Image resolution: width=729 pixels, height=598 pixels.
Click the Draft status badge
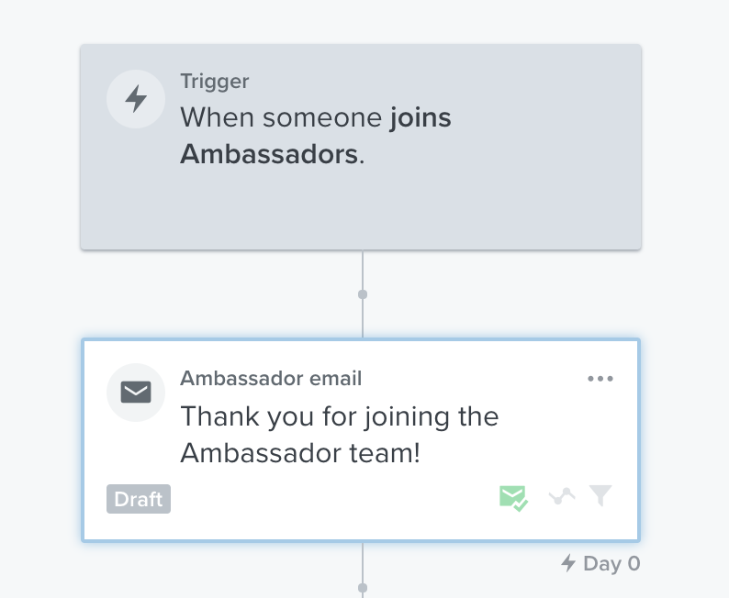click(x=139, y=499)
